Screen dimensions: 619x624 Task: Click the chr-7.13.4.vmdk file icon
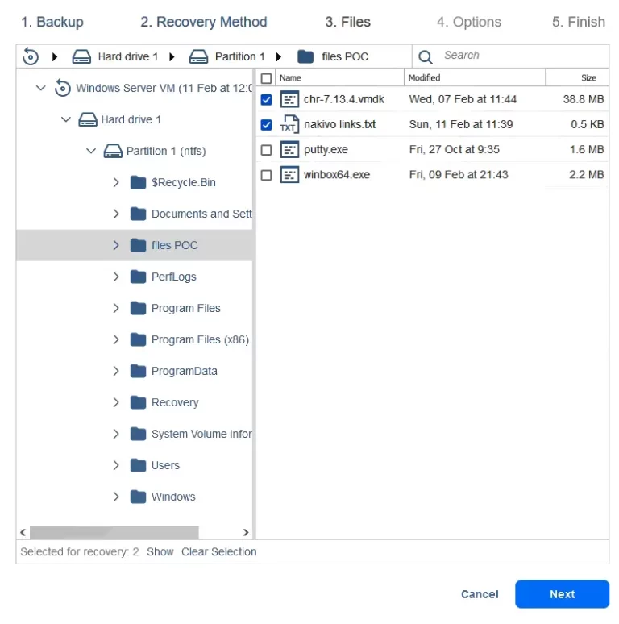(x=289, y=100)
